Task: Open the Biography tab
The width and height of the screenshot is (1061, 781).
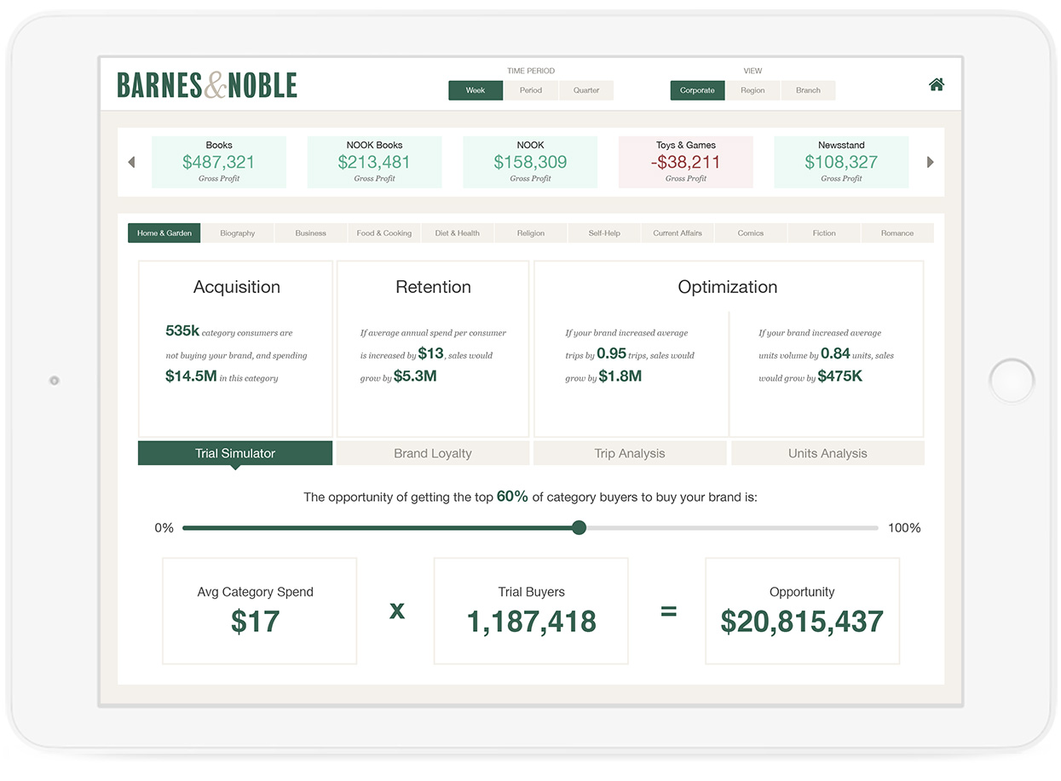Action: [x=238, y=233]
